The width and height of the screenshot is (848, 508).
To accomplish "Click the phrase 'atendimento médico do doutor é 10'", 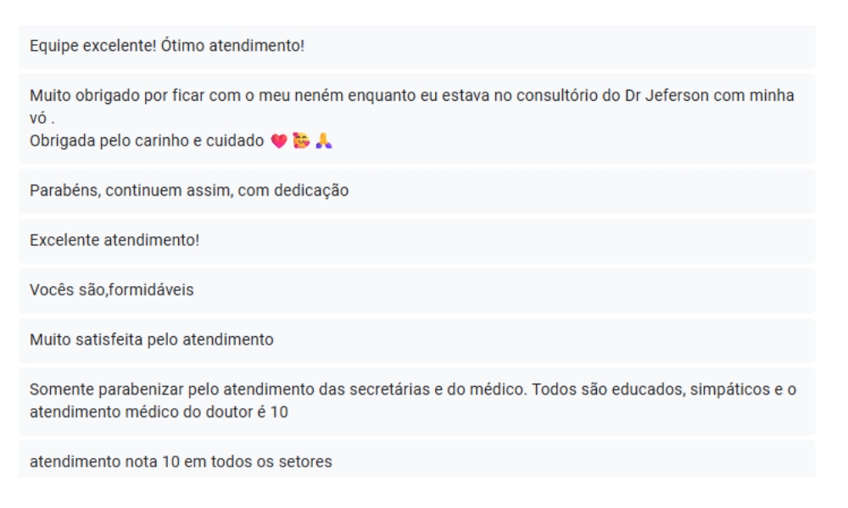I will tap(159, 412).
